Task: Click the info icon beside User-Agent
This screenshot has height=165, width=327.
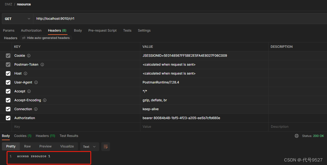Action: (36, 82)
